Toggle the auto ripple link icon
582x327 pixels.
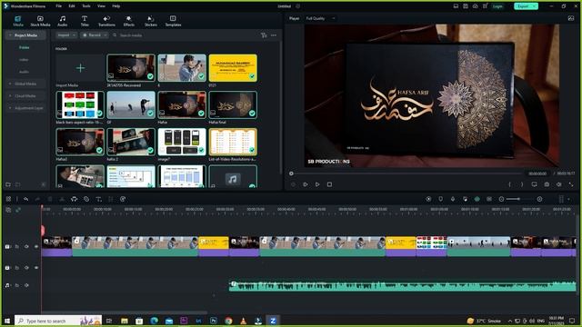click(x=18, y=210)
